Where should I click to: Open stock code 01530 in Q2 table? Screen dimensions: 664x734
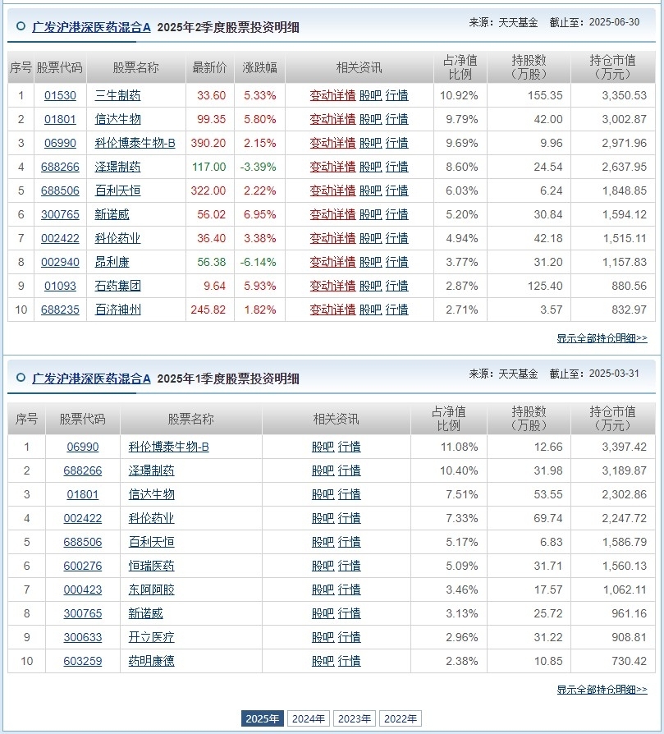pyautogui.click(x=60, y=95)
